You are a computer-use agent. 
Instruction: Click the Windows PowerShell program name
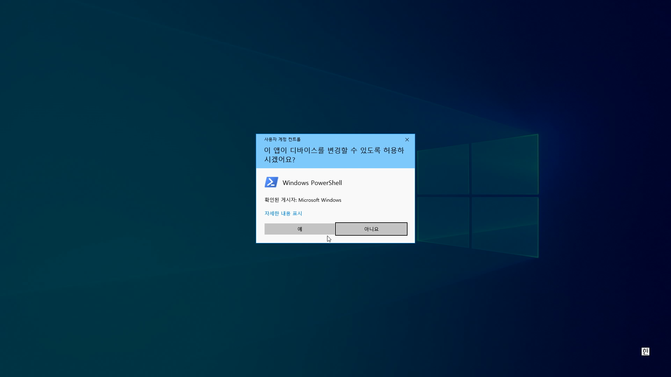tap(312, 183)
